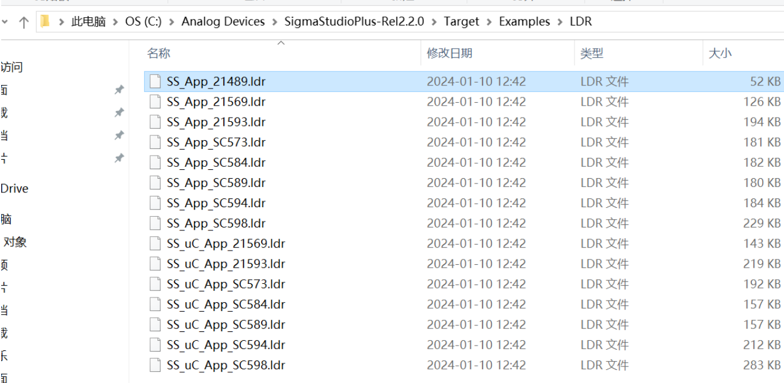The image size is (784, 383).
Task: Navigate to 此电脑 in the address bar
Action: [x=88, y=22]
